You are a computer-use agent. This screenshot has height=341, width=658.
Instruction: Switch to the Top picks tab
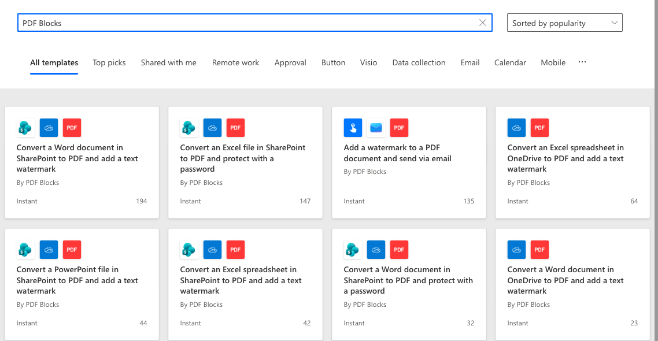click(109, 62)
